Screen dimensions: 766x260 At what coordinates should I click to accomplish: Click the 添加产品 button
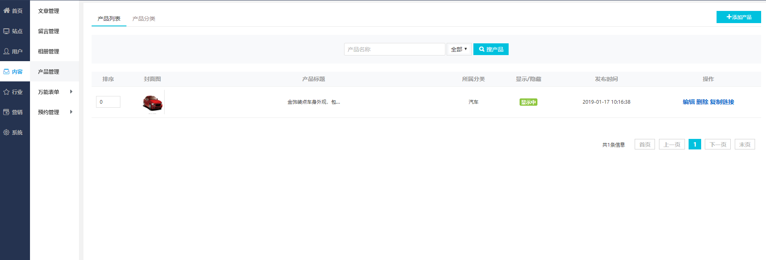[738, 17]
